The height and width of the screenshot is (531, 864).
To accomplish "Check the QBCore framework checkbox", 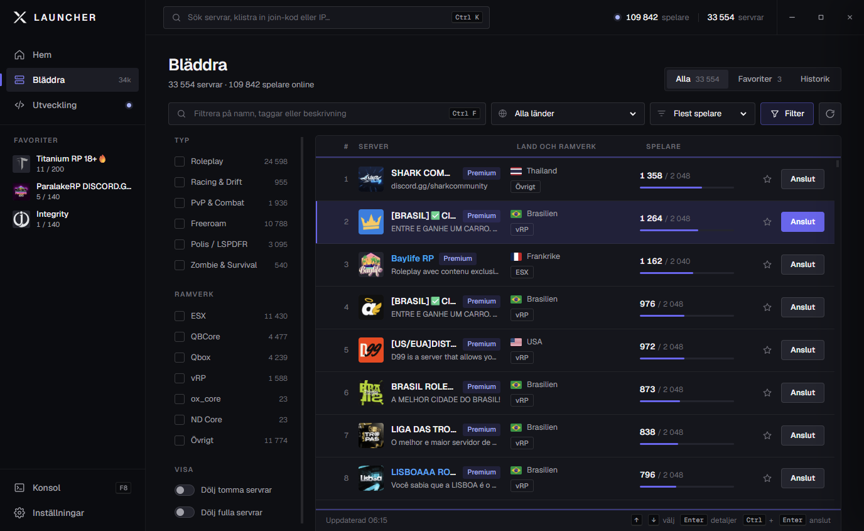I will tap(180, 337).
